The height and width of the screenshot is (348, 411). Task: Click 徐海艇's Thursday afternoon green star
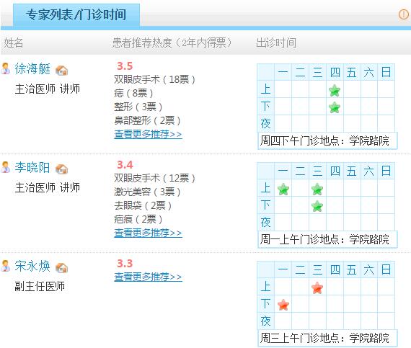[x=335, y=107]
